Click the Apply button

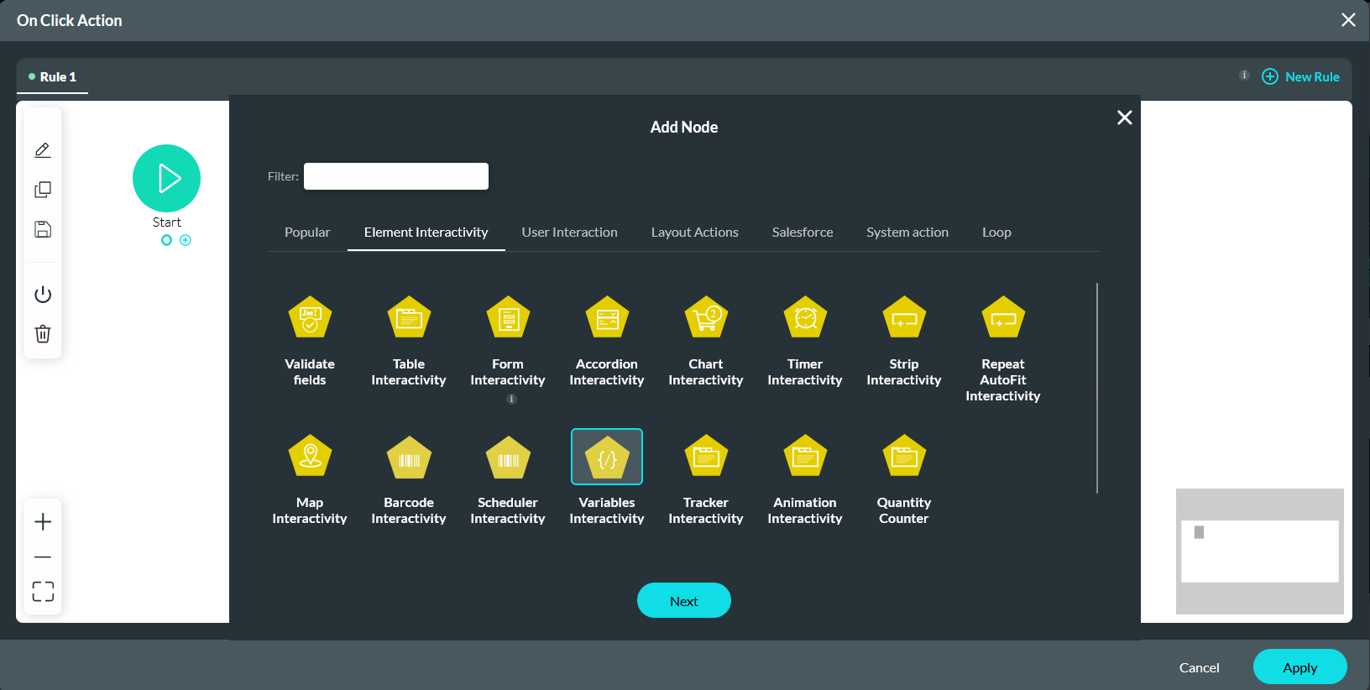point(1300,667)
